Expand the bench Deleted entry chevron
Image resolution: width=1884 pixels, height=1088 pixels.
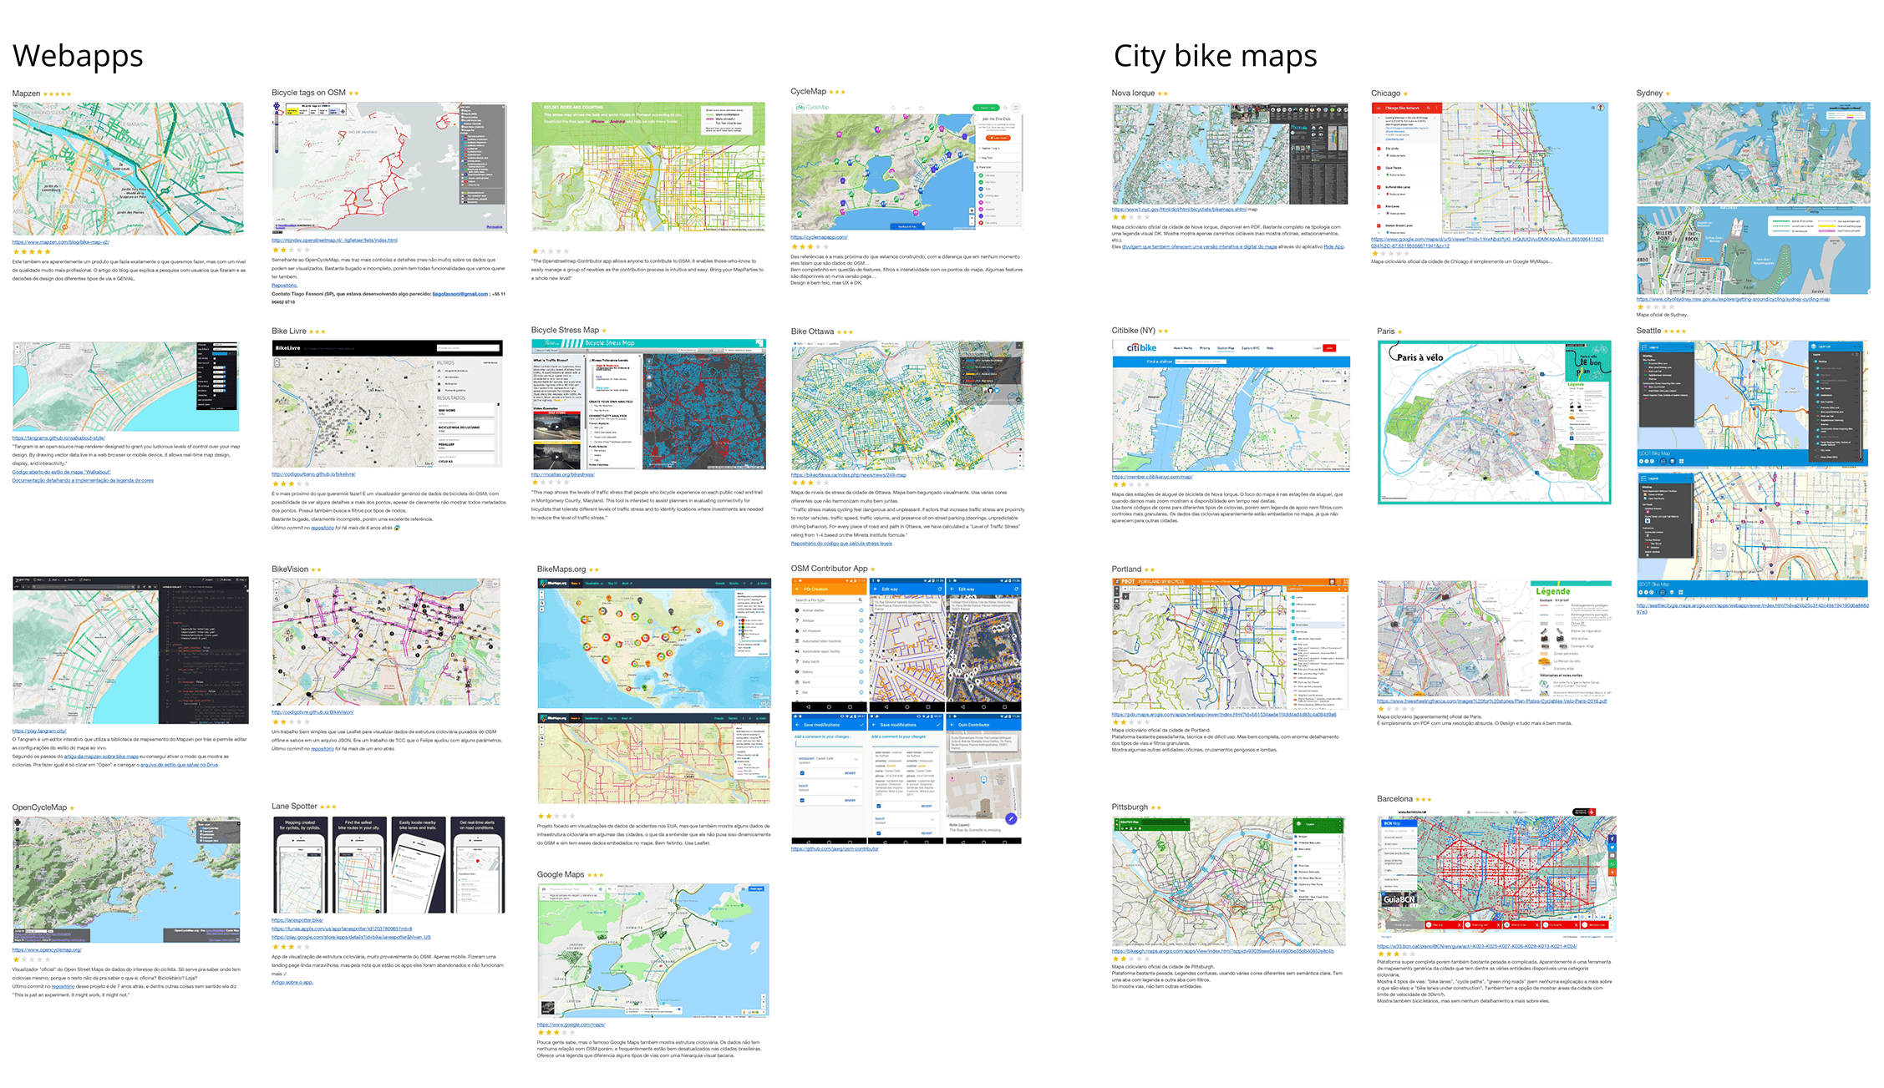856,786
